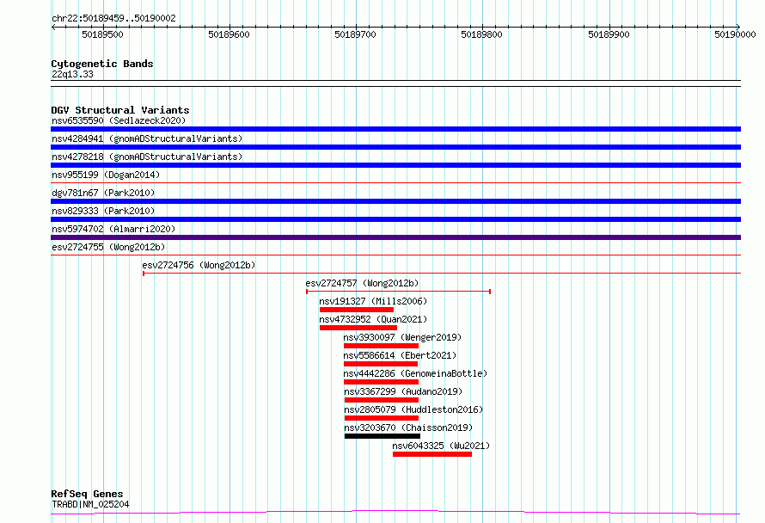Select the blue bar under nsv4284941
Screen dimensions: 765x523
click(395, 147)
